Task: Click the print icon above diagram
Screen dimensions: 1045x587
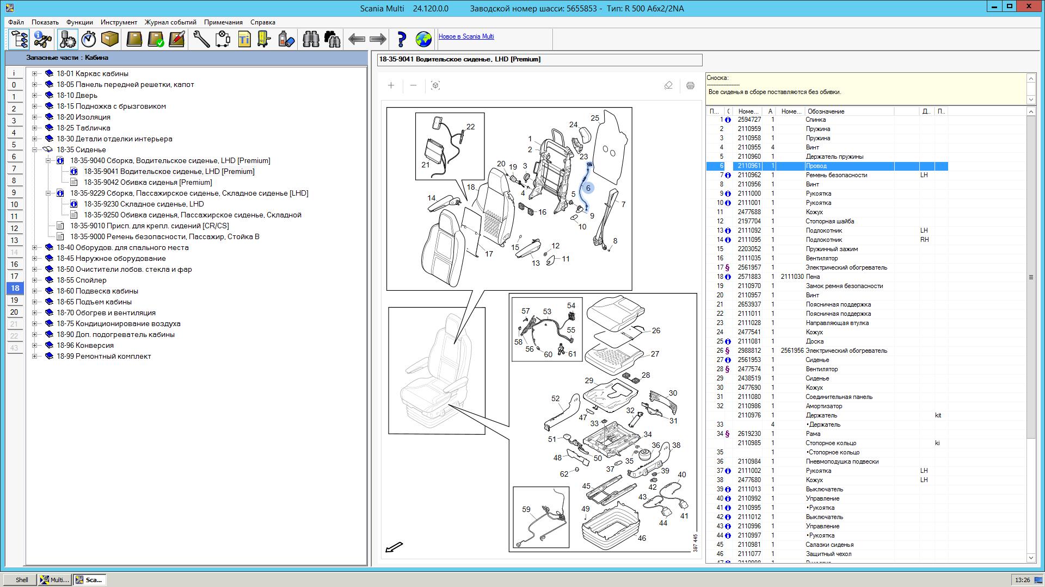Action: 690,85
